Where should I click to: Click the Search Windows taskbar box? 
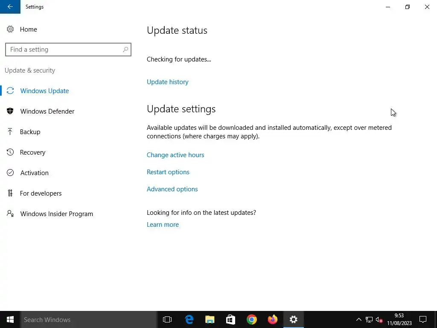89,319
